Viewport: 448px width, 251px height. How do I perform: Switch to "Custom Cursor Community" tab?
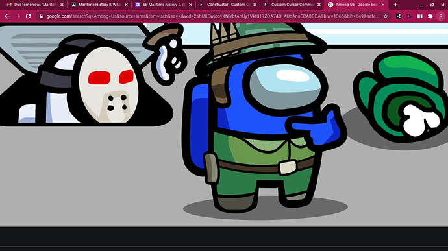tap(292, 5)
